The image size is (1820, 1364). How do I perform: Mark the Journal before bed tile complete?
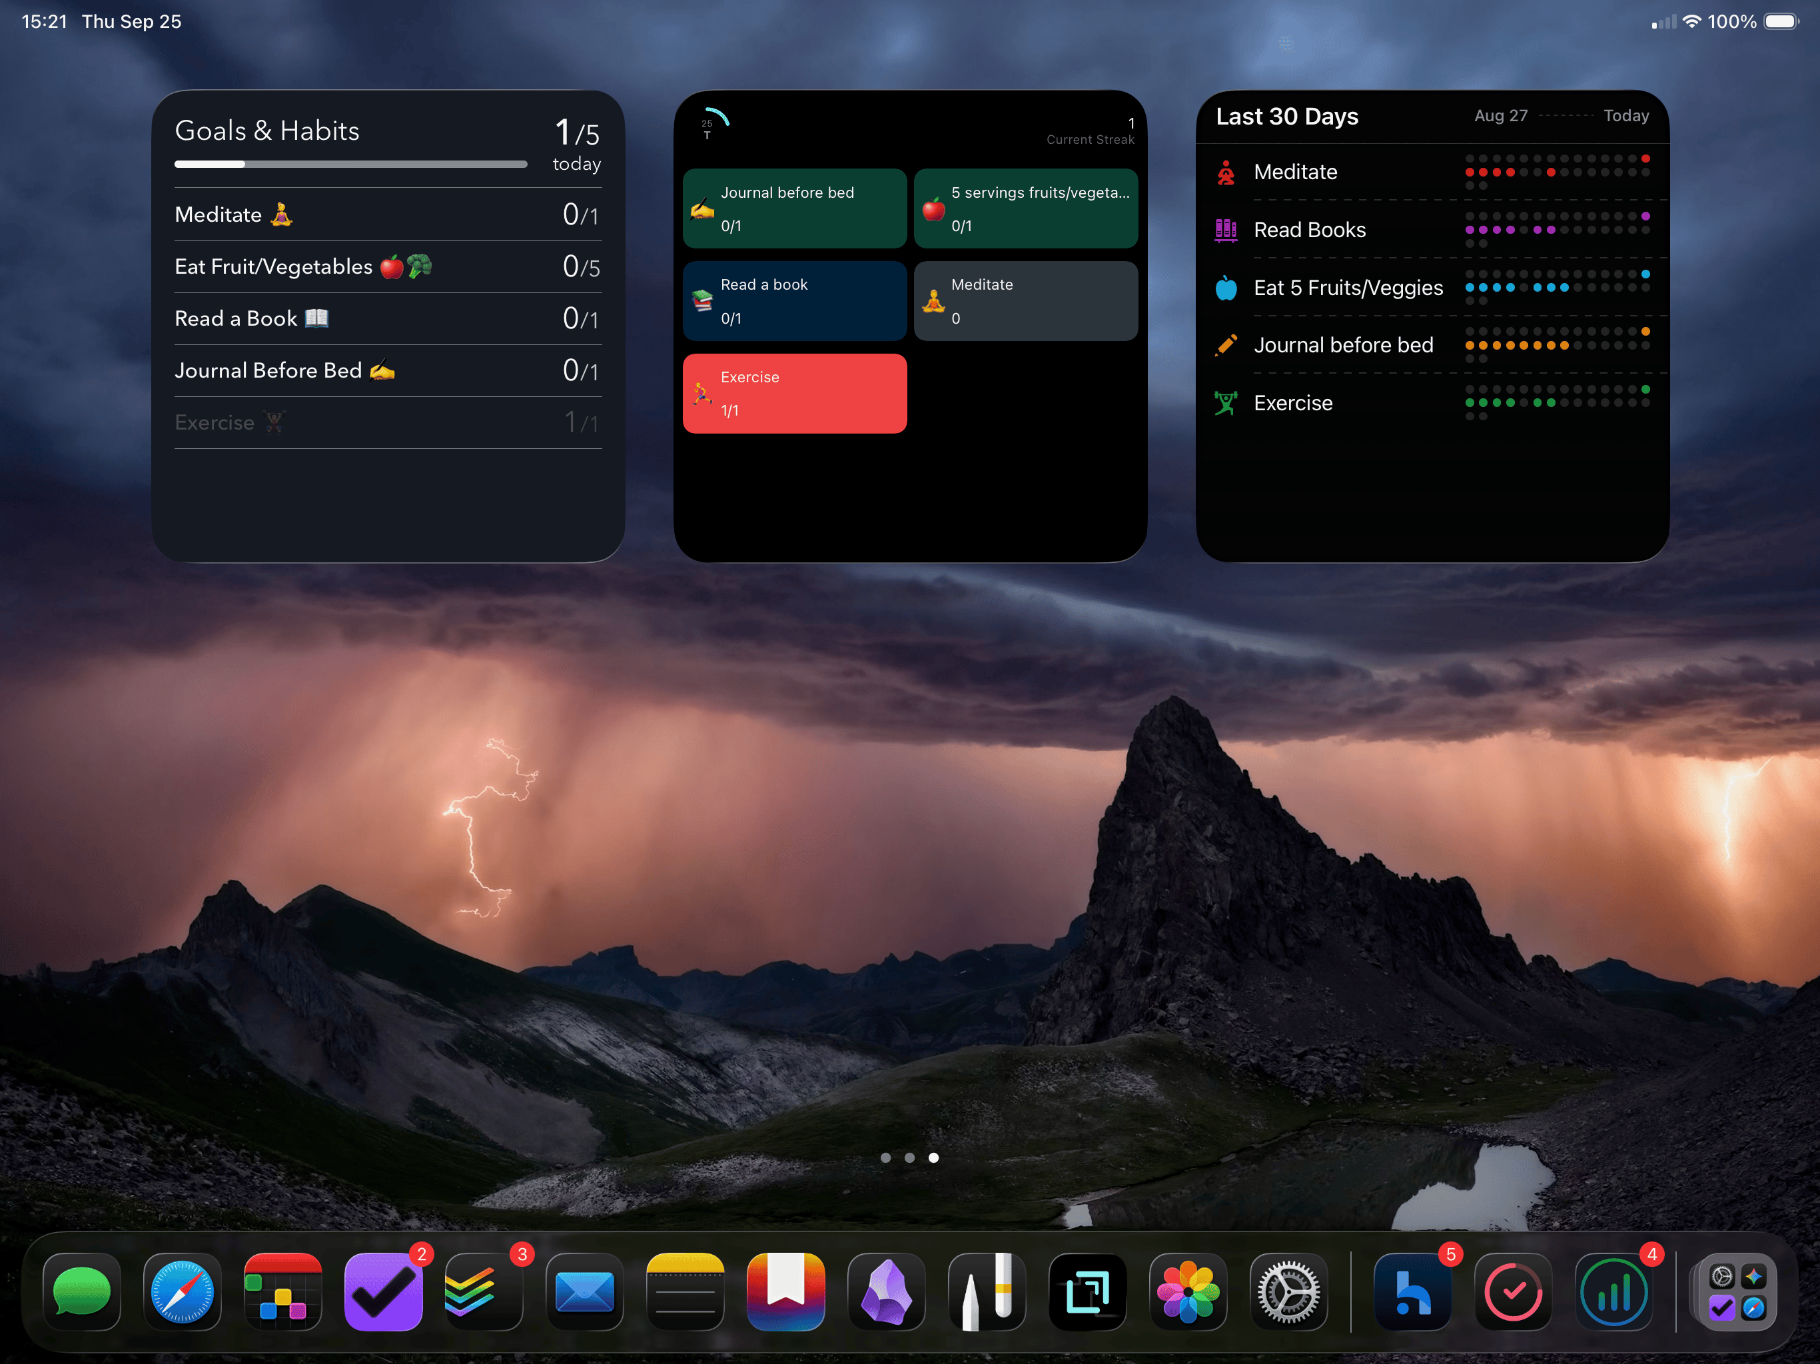(794, 208)
